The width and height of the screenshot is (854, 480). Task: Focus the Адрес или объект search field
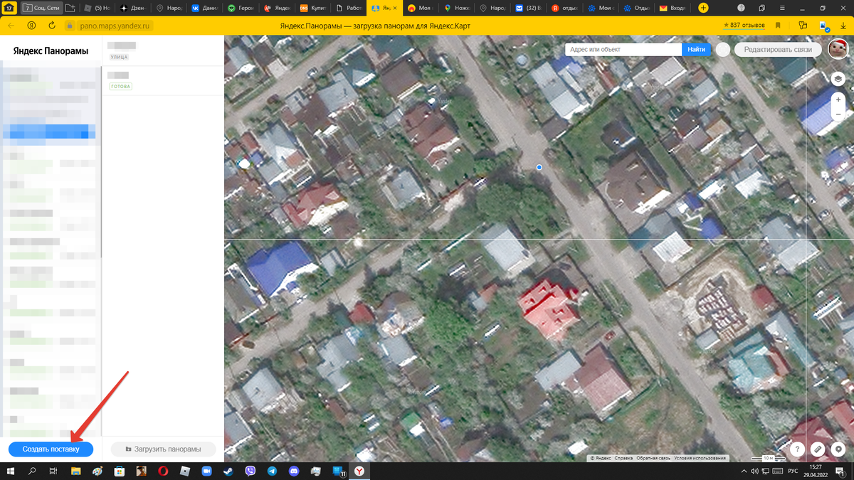pos(624,50)
